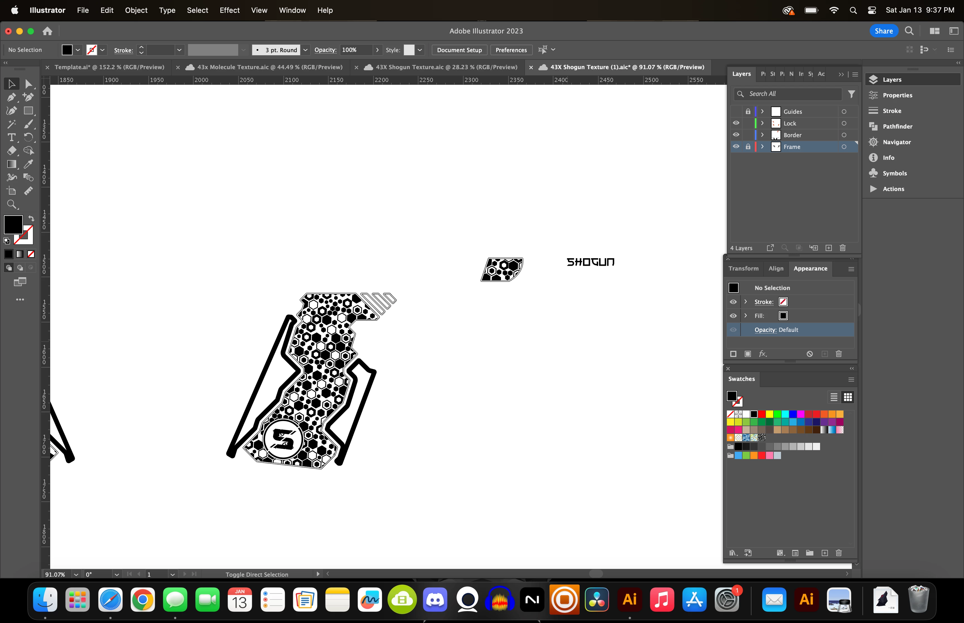Viewport: 964px width, 623px height.
Task: Click the Share button
Action: (x=883, y=31)
